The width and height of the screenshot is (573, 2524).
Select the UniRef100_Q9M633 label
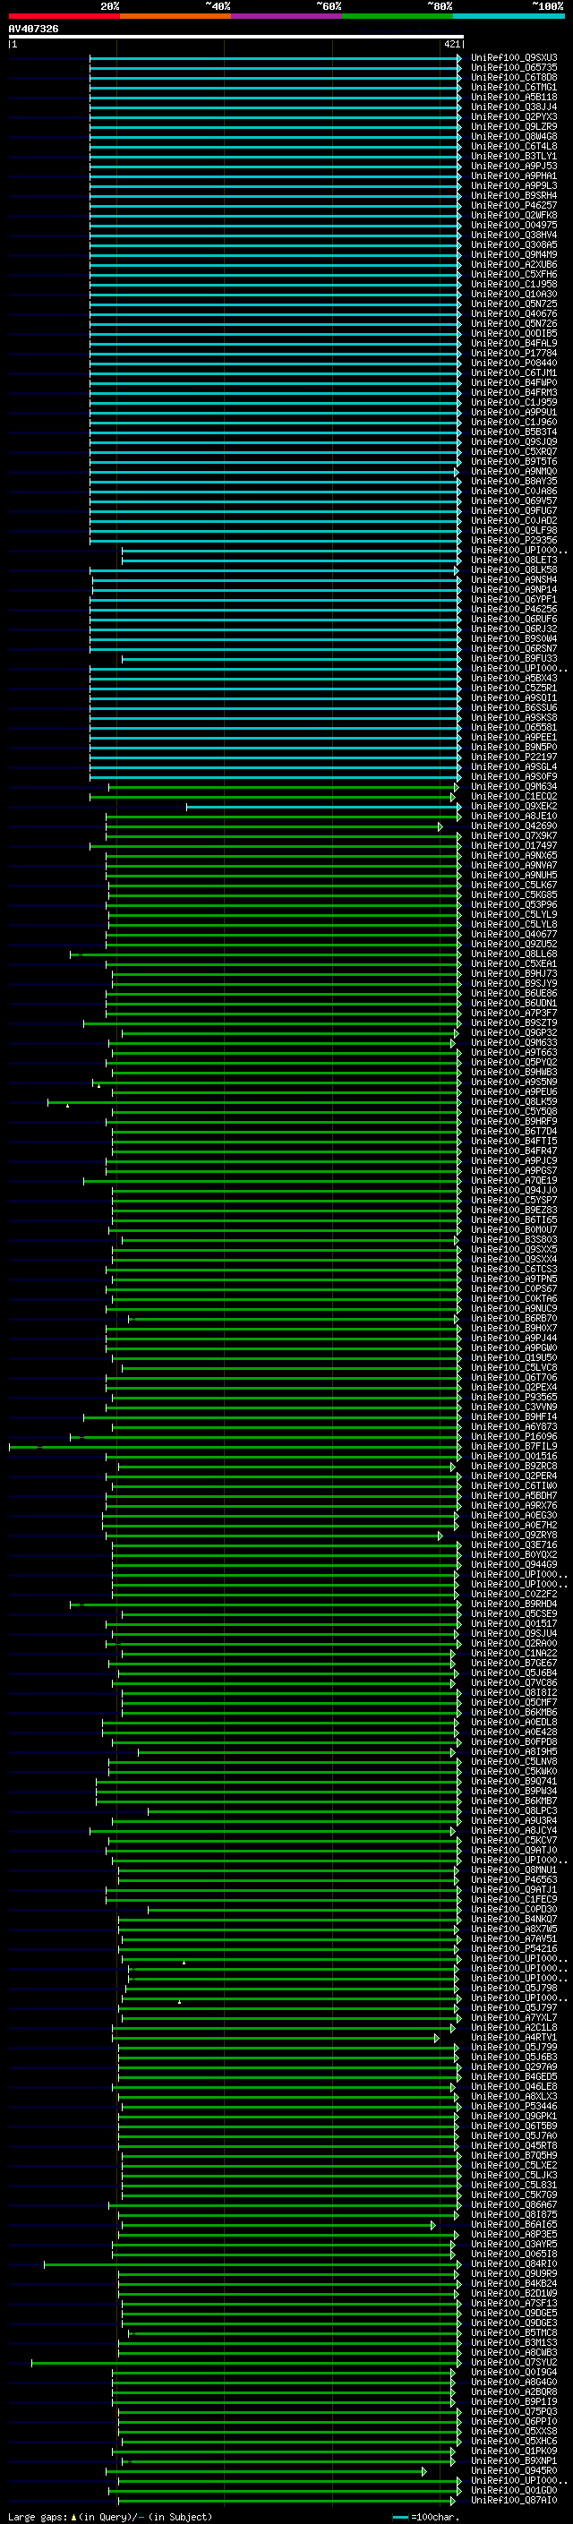click(x=514, y=1042)
